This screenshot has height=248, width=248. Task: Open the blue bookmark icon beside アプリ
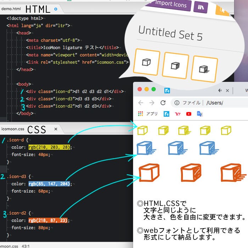(x=167, y=114)
